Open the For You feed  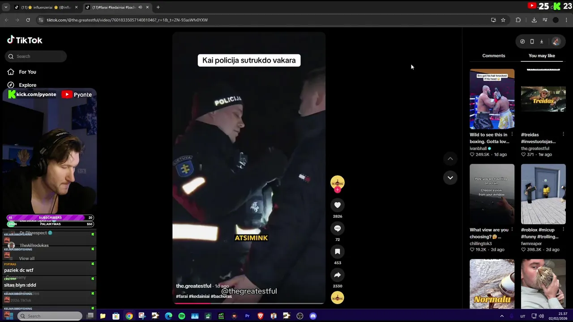[x=27, y=72]
